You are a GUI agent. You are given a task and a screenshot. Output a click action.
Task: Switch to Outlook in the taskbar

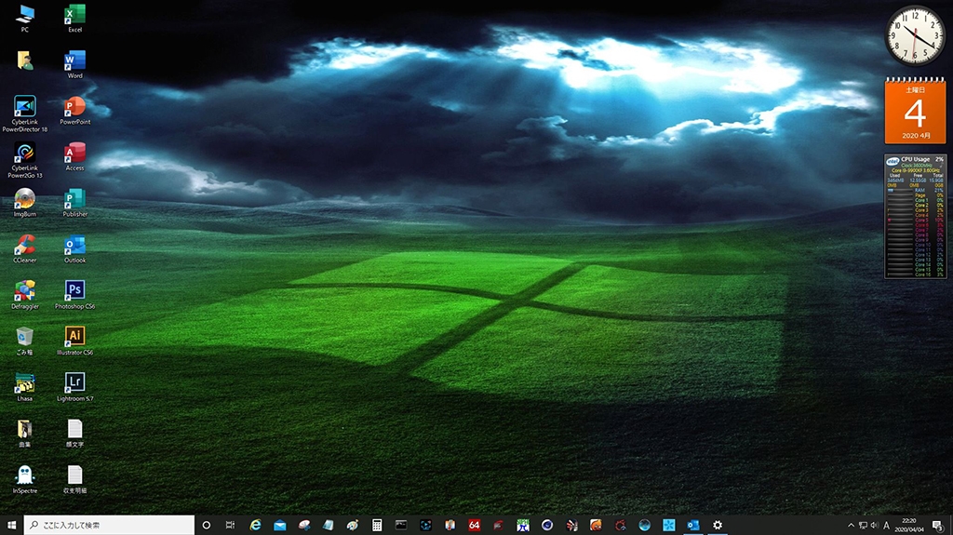click(692, 525)
